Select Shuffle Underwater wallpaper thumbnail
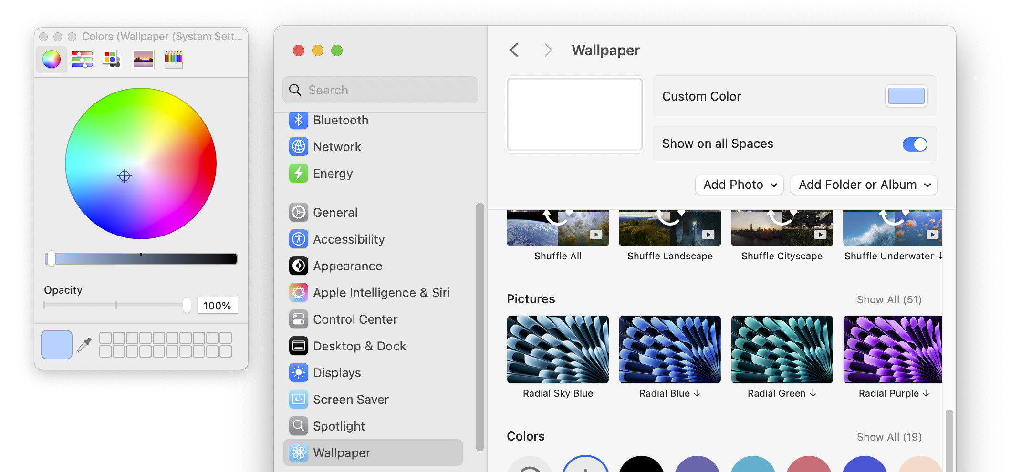This screenshot has height=472, width=1021. click(x=892, y=228)
